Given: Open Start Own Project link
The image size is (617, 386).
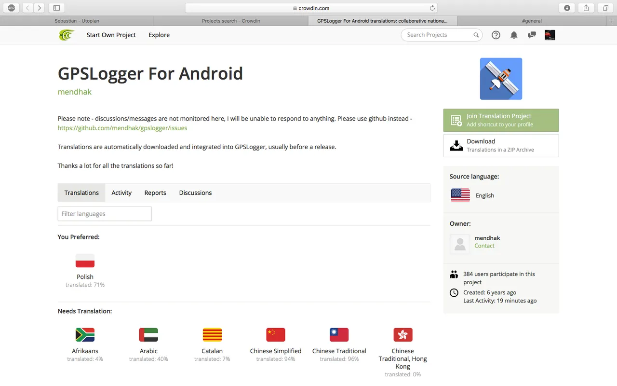Looking at the screenshot, I should 111,35.
